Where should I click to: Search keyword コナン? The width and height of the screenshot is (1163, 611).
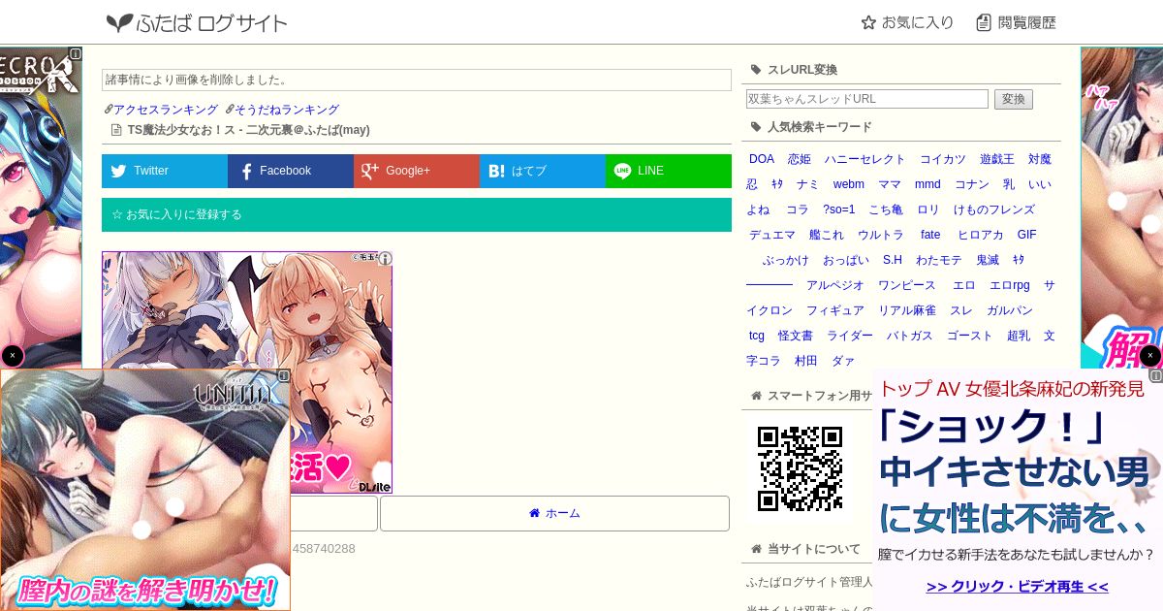click(972, 184)
